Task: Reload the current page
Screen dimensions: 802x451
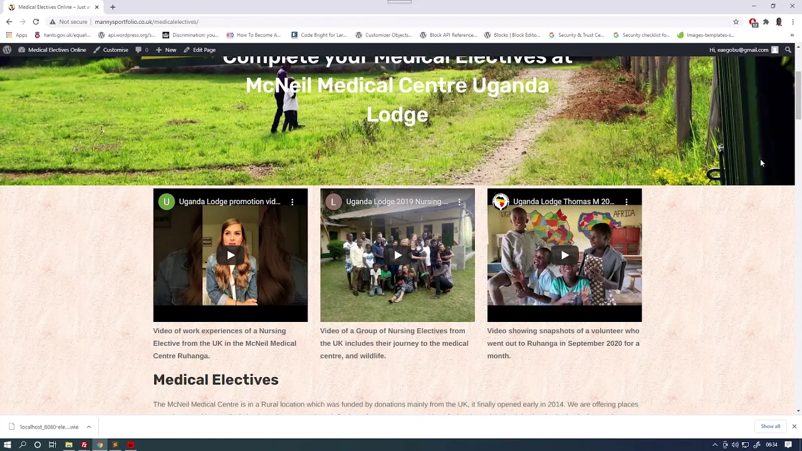Action: (36, 21)
